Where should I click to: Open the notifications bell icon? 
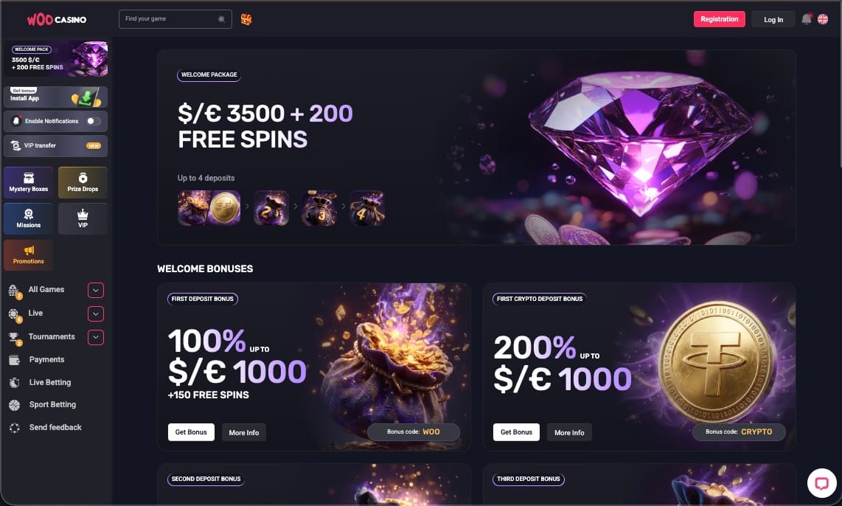pyautogui.click(x=806, y=19)
